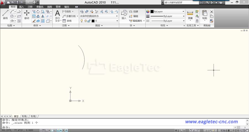Expand the Modify (修改) panel
Image resolution: width=249 pixels, height=132 pixels.
click(x=37, y=25)
